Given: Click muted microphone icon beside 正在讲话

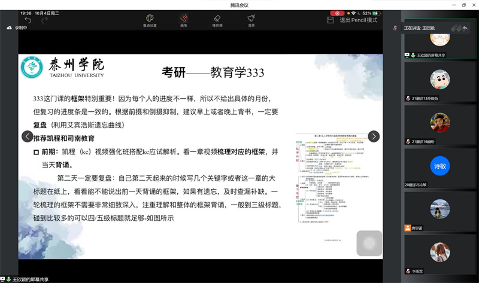Looking at the screenshot, I should click(x=396, y=28).
